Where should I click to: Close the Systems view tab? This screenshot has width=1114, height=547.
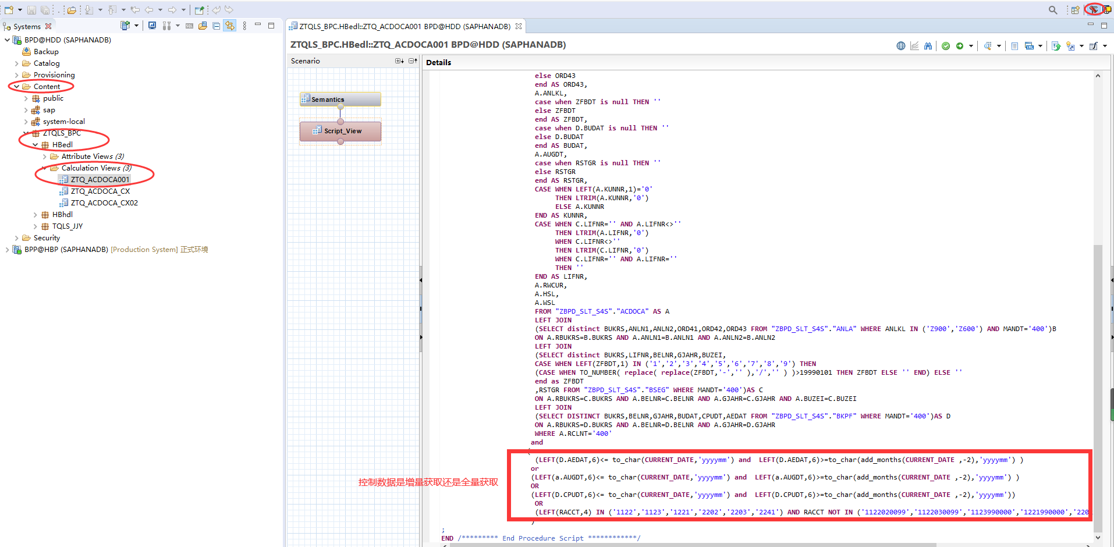point(48,26)
